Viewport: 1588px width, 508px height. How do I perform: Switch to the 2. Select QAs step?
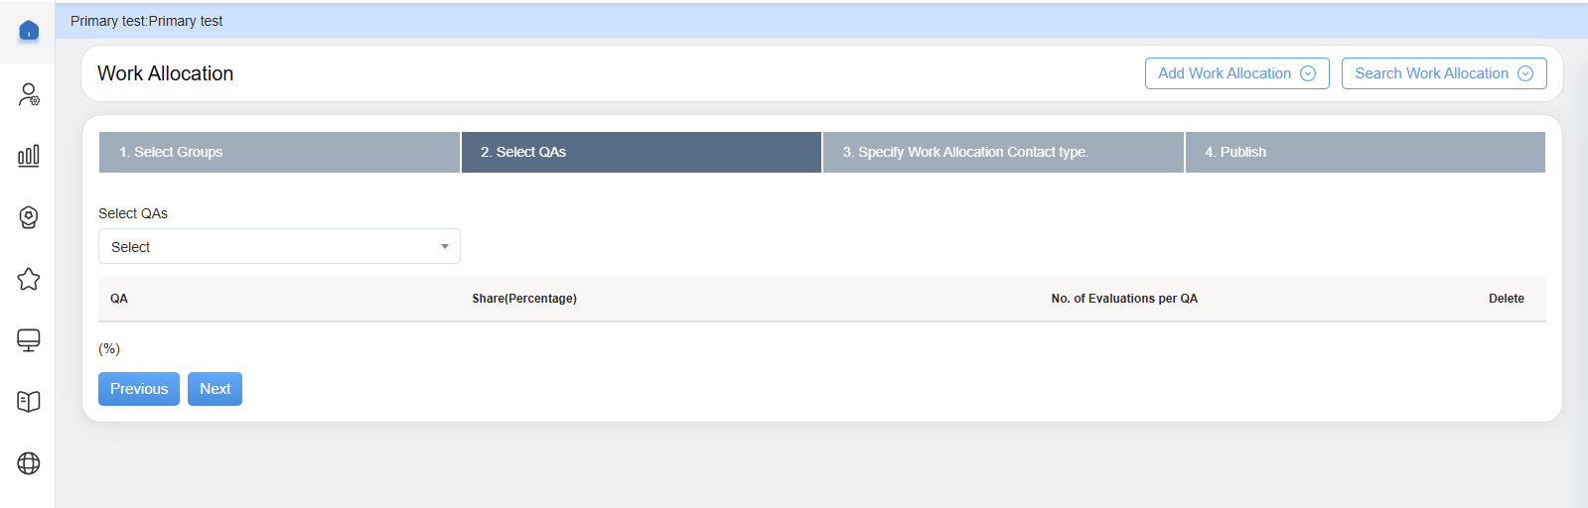tap(641, 152)
